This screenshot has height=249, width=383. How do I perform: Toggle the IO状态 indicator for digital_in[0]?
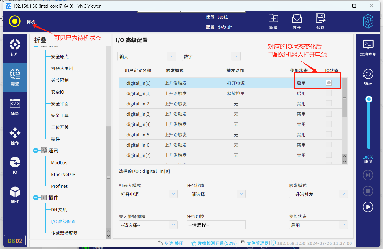[329, 83]
